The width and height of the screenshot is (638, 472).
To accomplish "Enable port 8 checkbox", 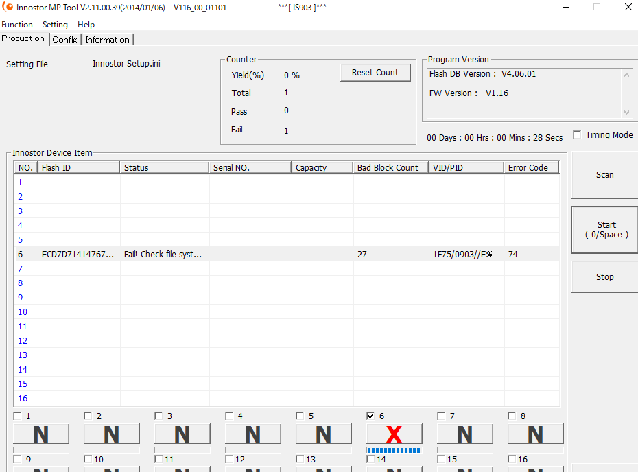I will pyautogui.click(x=512, y=416).
